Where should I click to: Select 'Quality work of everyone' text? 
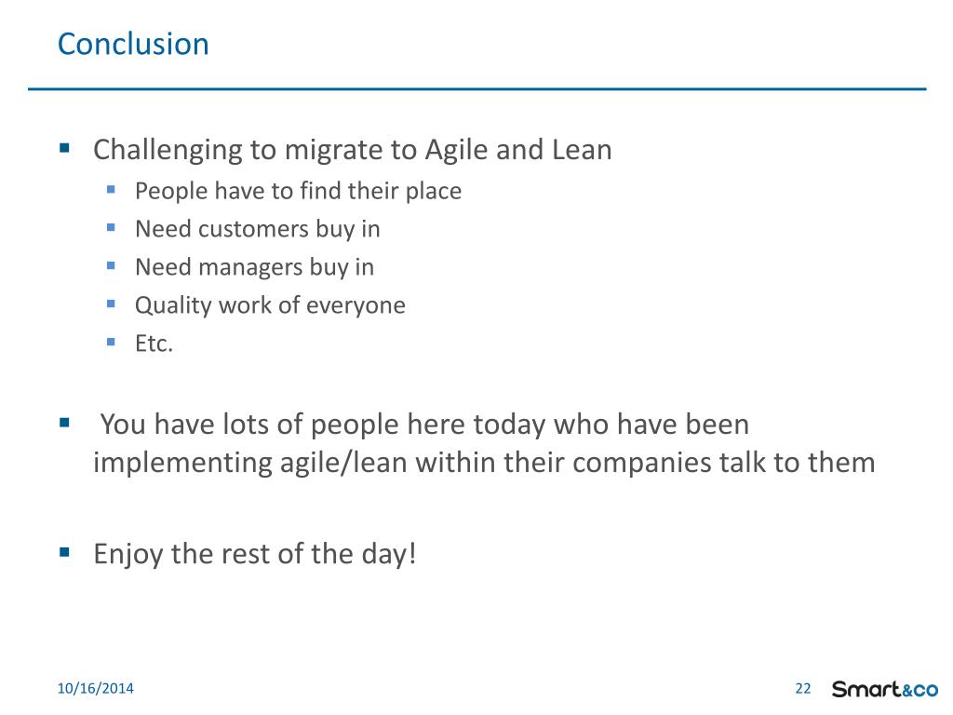coord(271,305)
